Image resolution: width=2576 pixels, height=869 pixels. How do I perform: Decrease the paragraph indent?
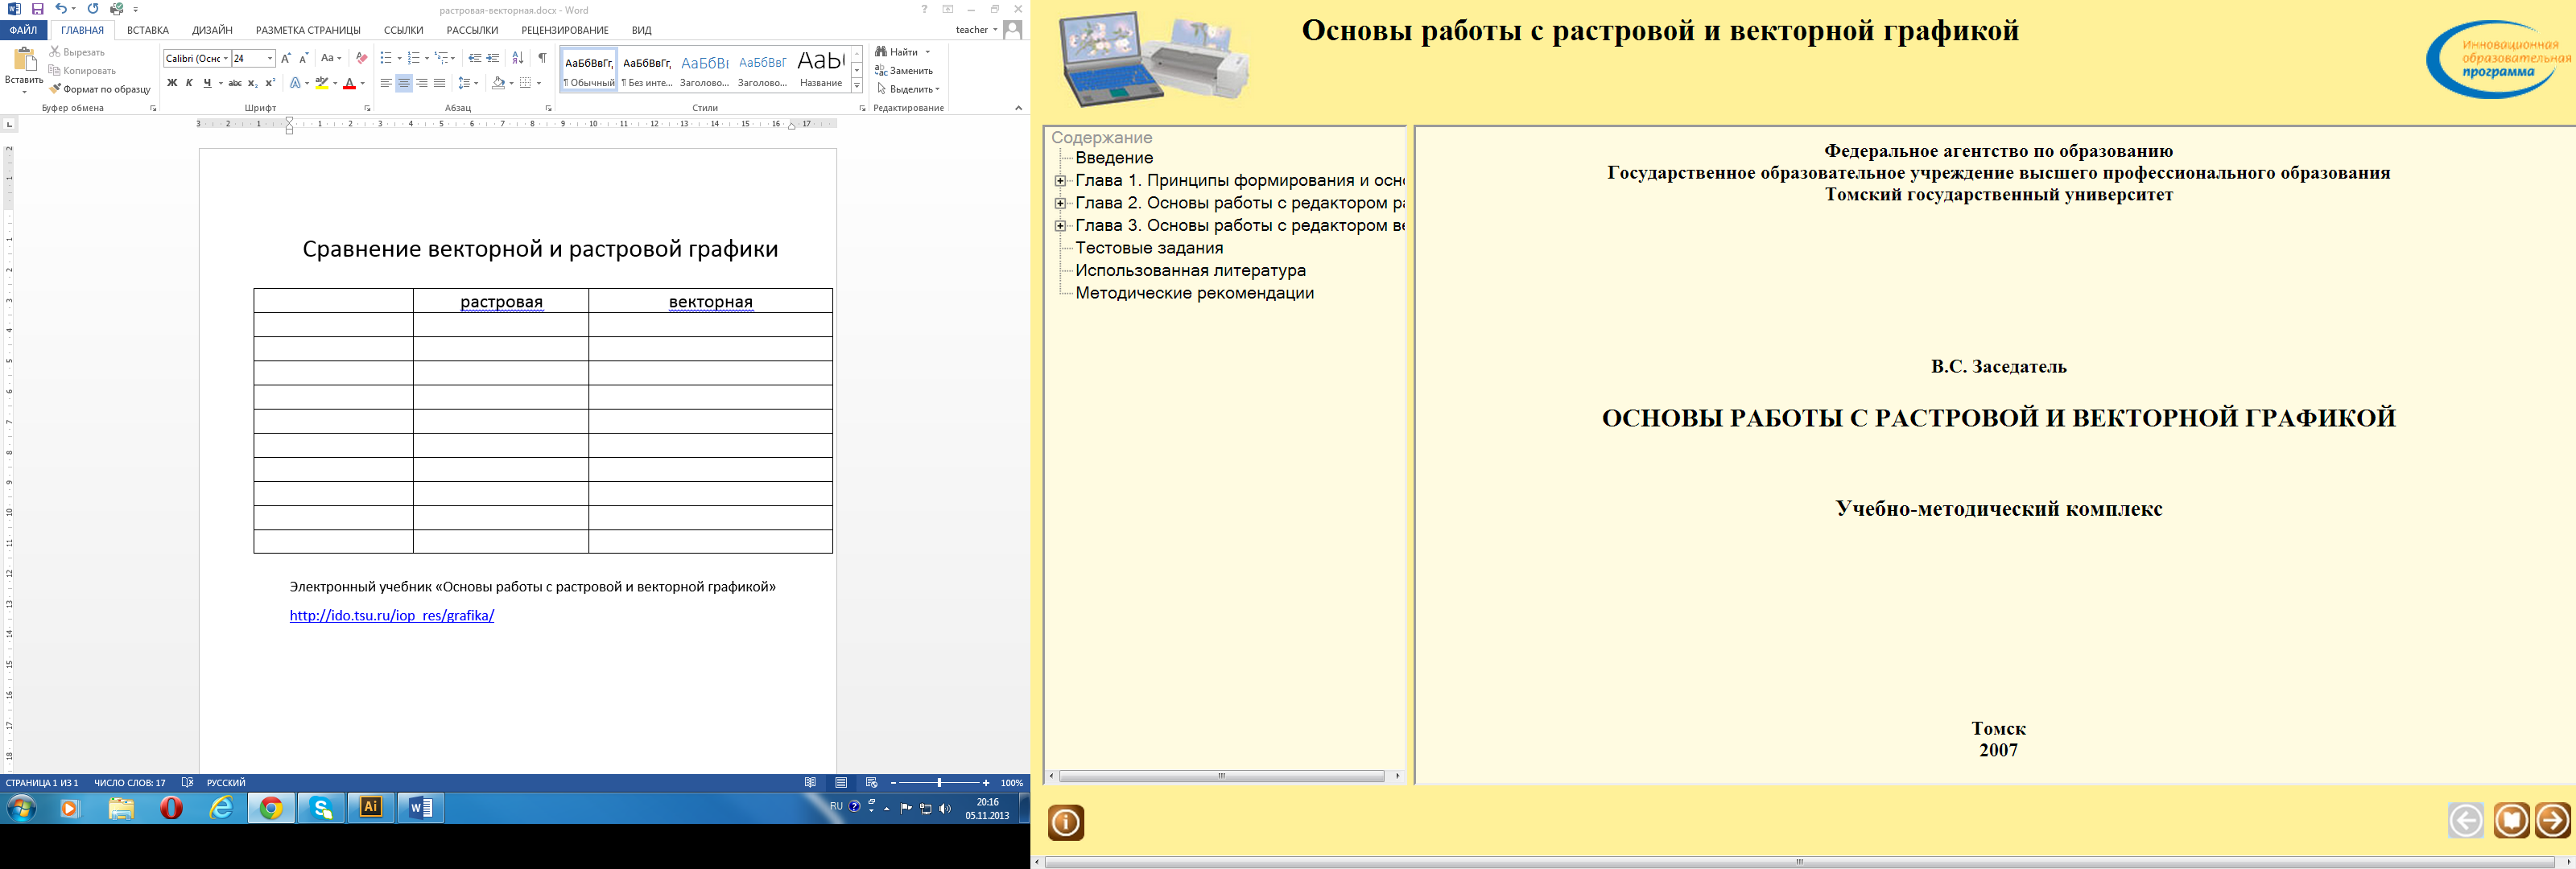point(475,58)
